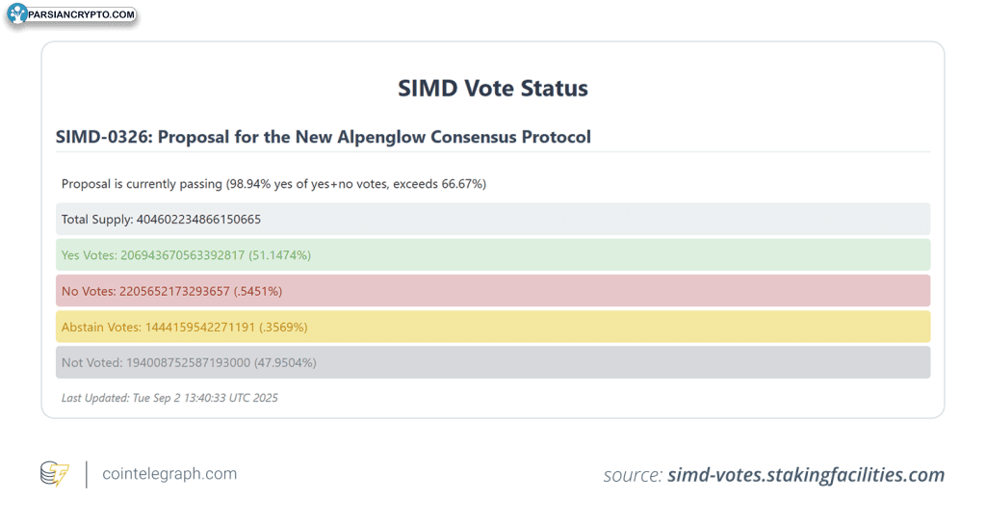This screenshot has height=527, width=986.
Task: Click the total supply number 404602234866150665
Action: coord(198,219)
